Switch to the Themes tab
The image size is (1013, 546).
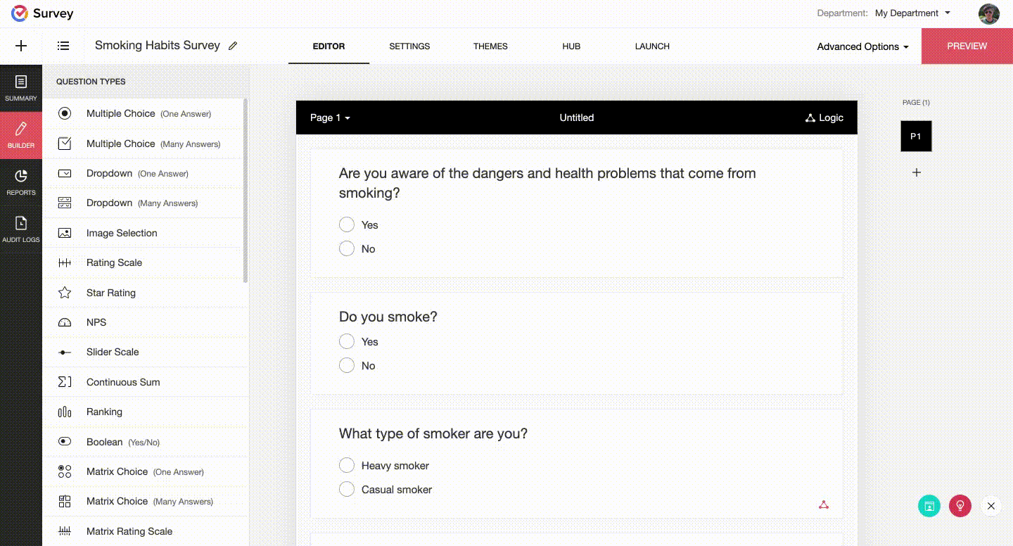tap(490, 46)
